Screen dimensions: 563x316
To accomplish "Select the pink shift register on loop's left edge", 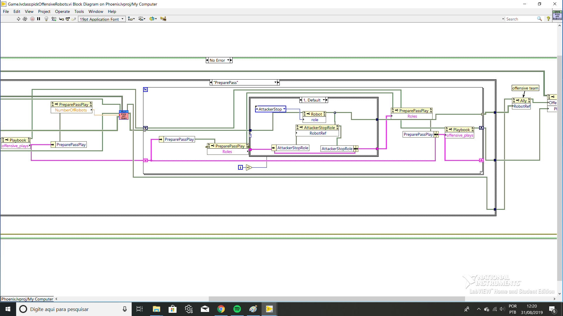I will 145,160.
